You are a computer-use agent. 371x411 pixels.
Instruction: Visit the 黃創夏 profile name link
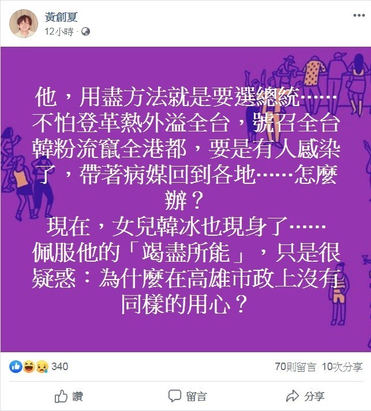tap(61, 17)
